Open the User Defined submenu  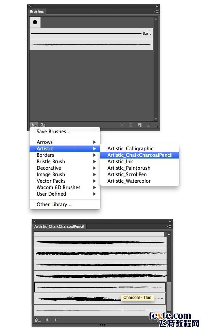[x=65, y=194]
